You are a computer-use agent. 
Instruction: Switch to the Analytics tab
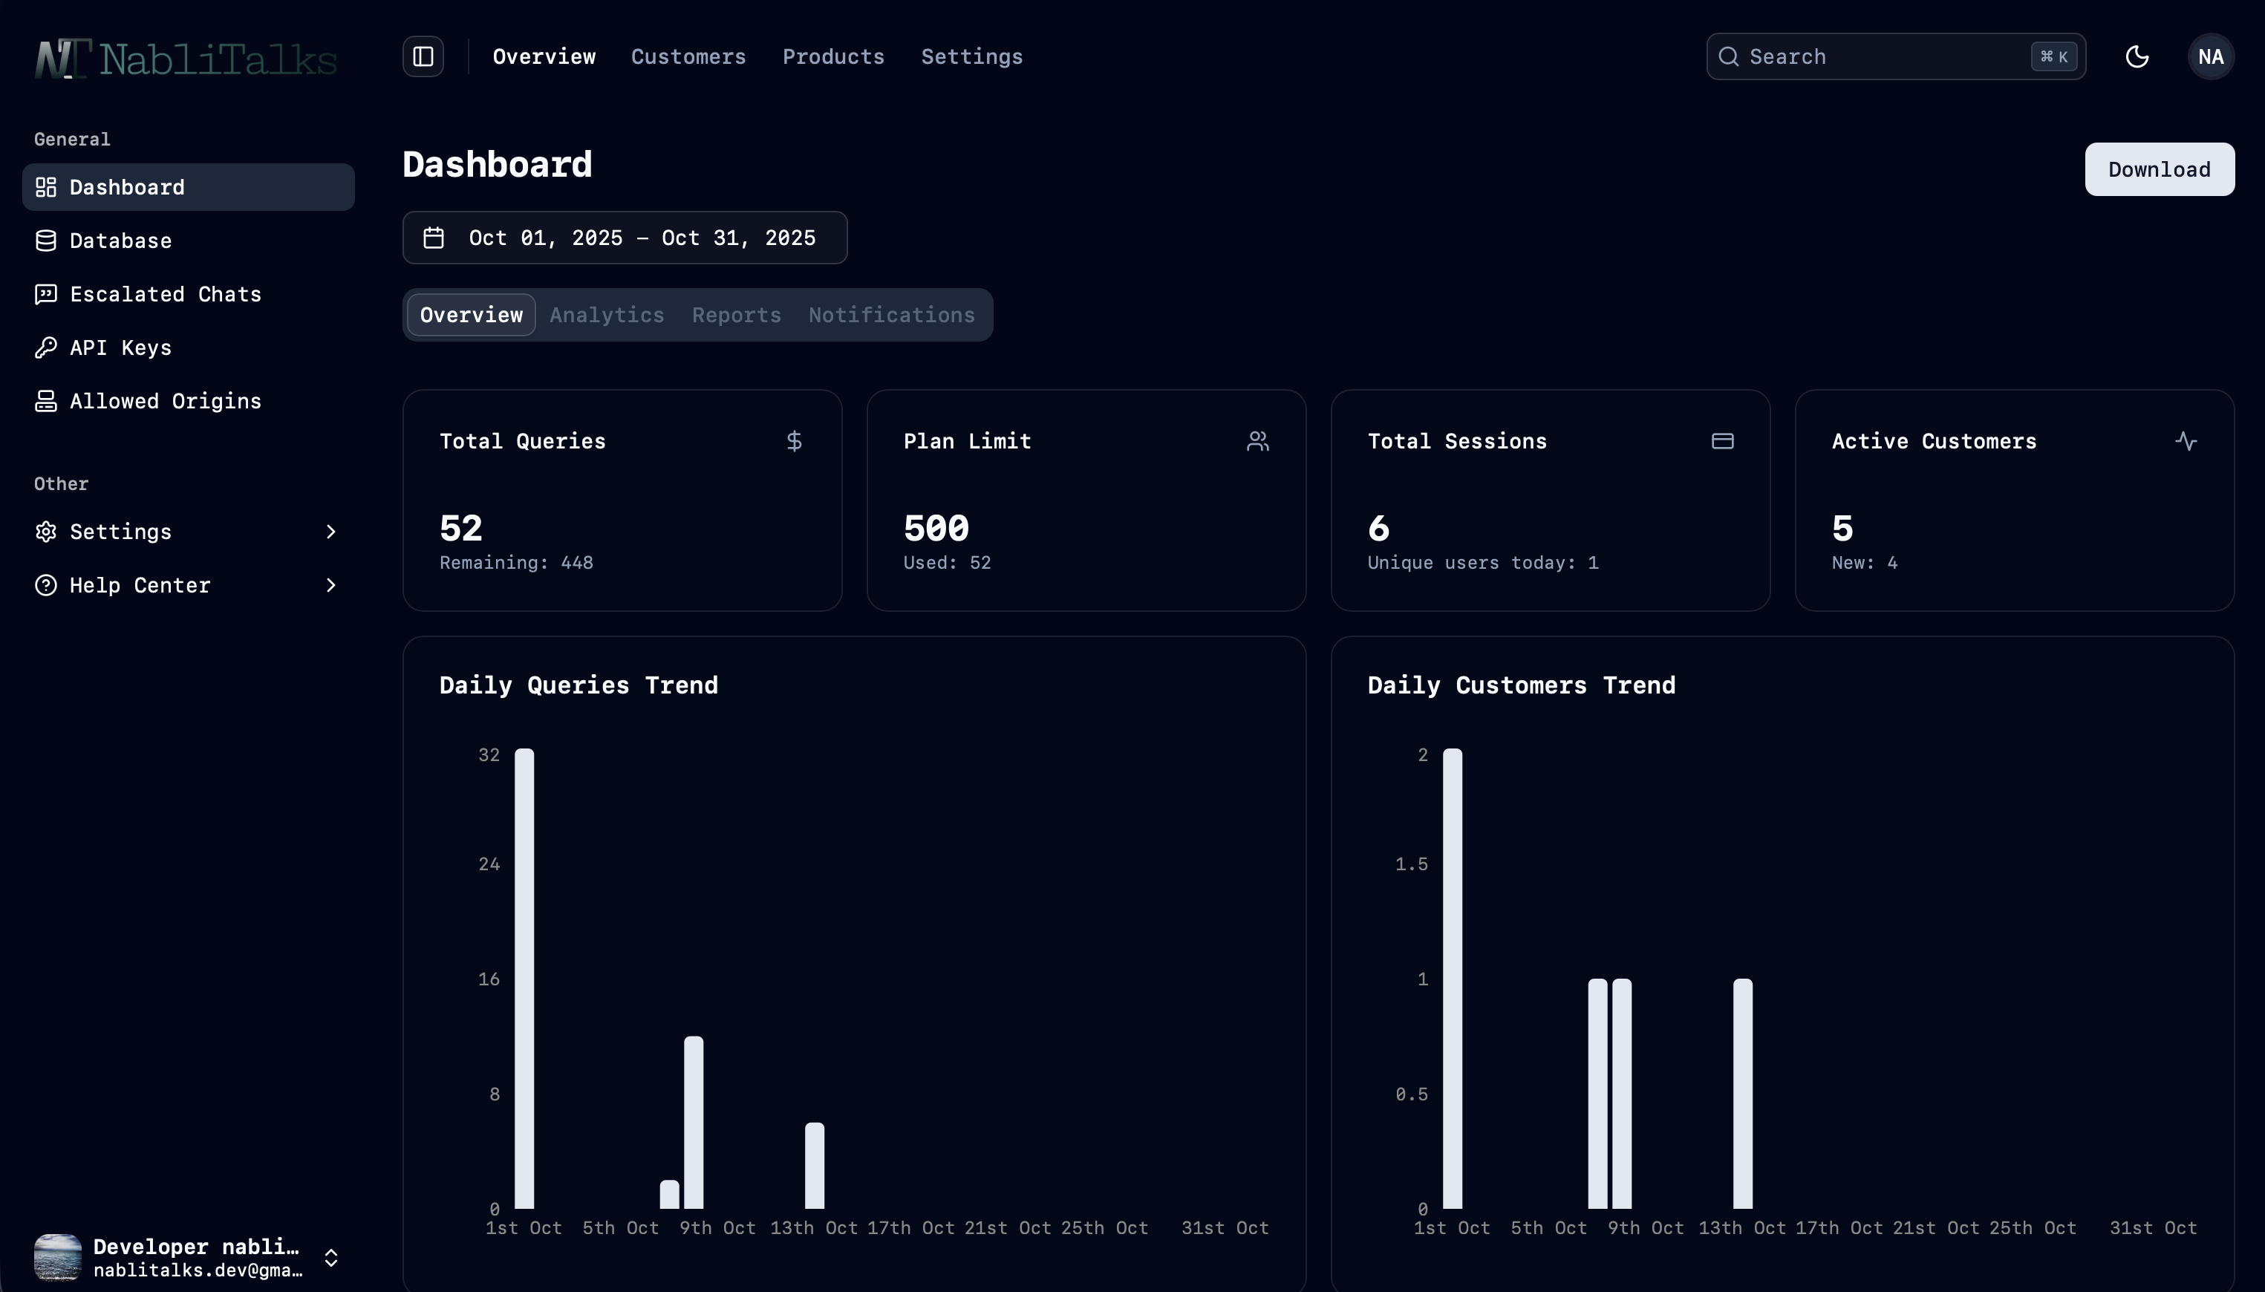pos(607,315)
